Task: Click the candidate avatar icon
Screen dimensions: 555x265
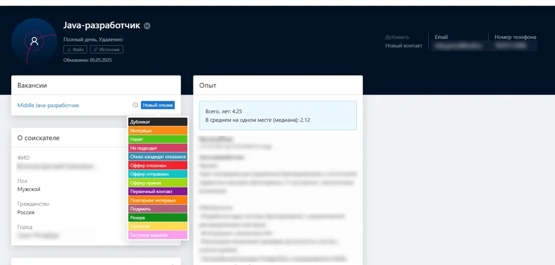Action: pos(34,41)
